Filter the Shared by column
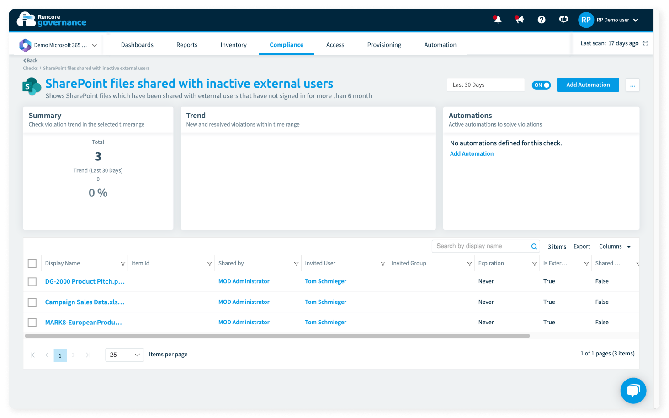 pyautogui.click(x=296, y=264)
